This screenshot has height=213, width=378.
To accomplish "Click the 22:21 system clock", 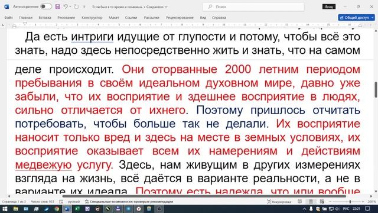I will coord(356,209).
